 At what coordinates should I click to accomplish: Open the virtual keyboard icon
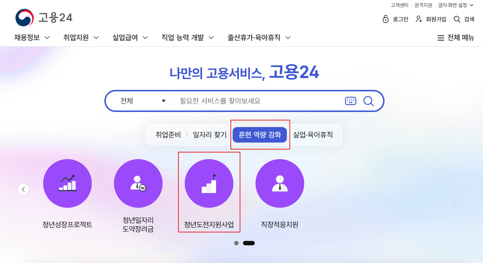click(x=351, y=101)
